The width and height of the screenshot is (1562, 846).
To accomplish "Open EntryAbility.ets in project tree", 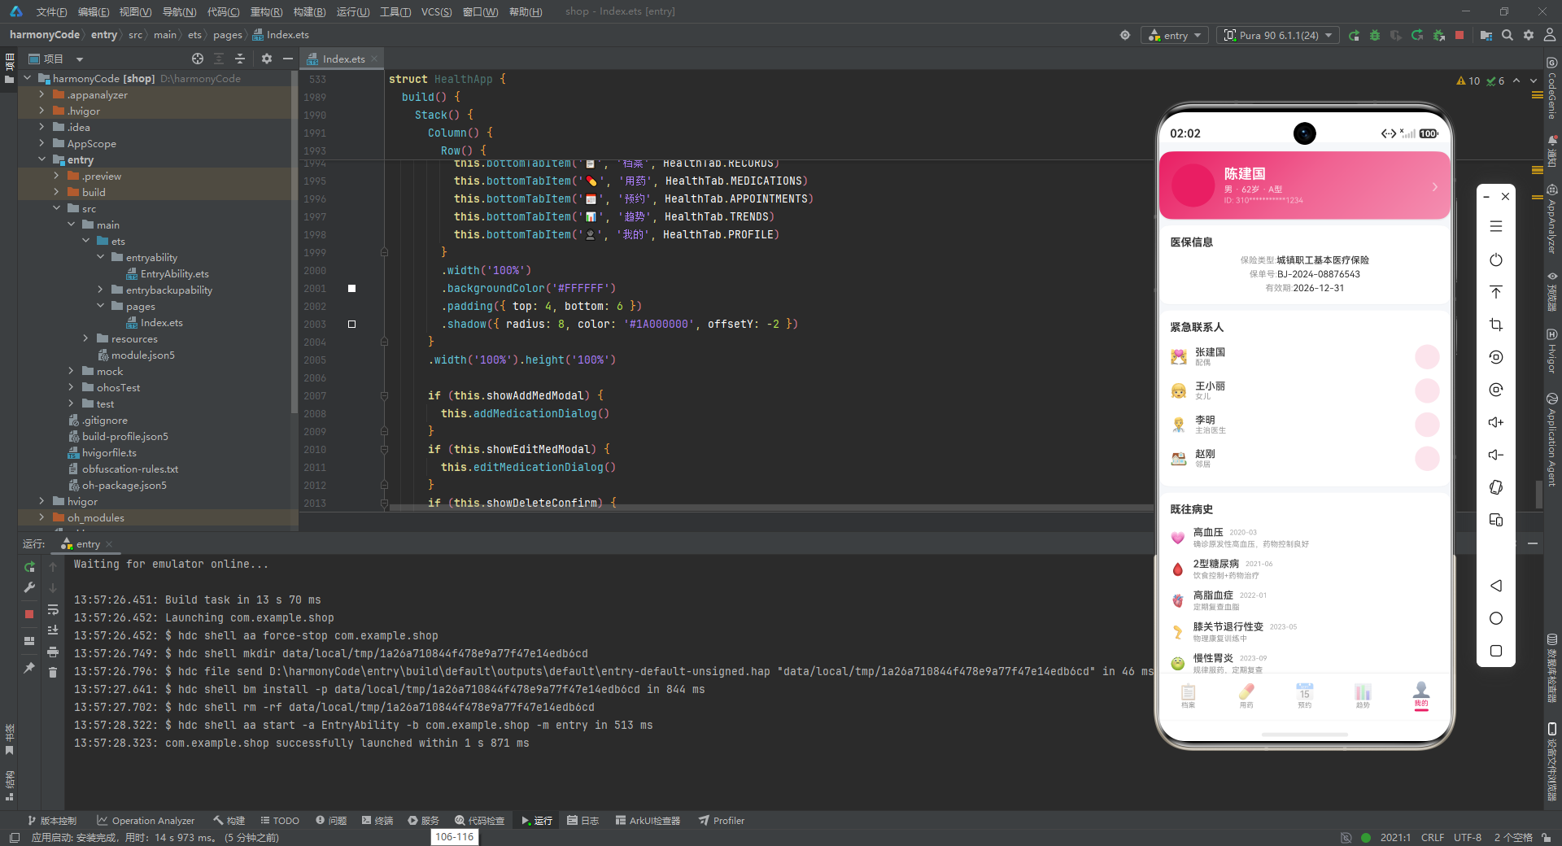I will [x=168, y=273].
